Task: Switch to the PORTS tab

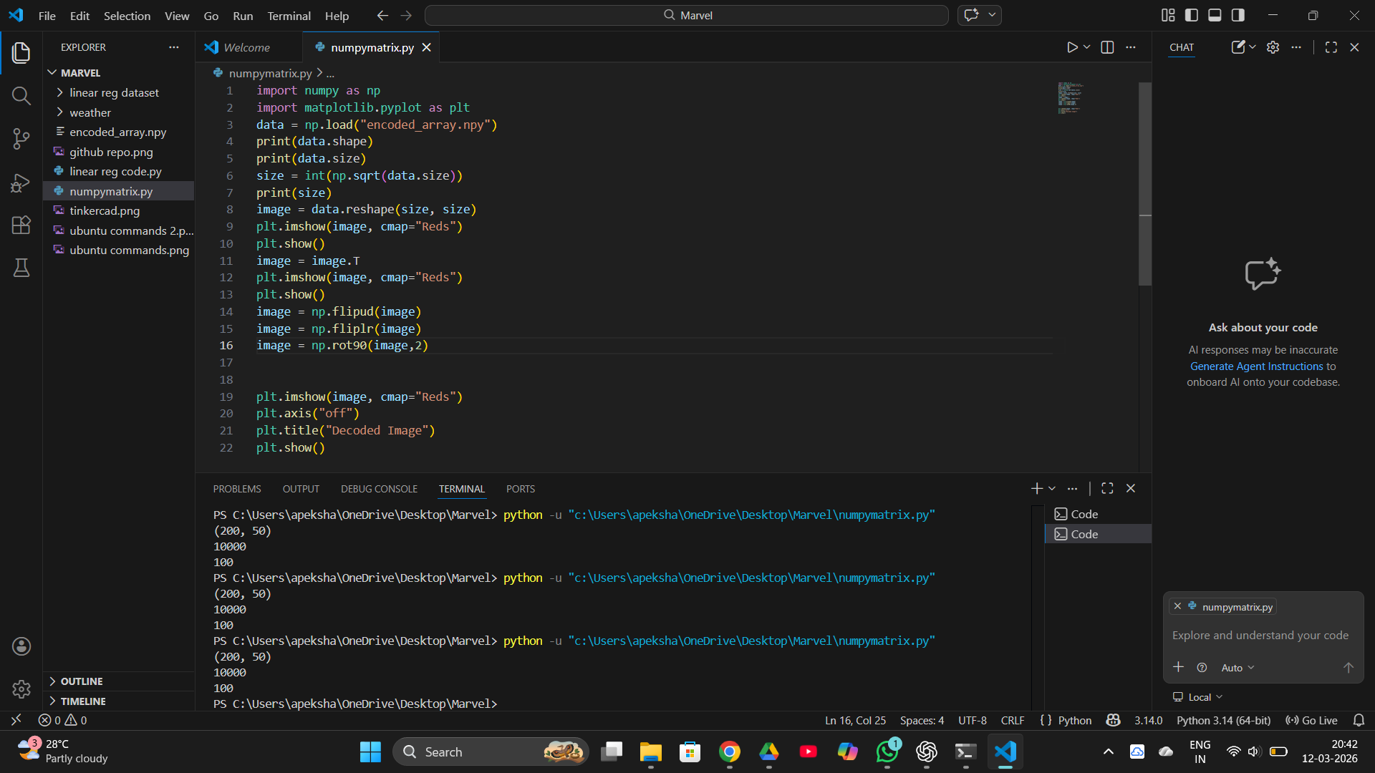Action: click(520, 489)
